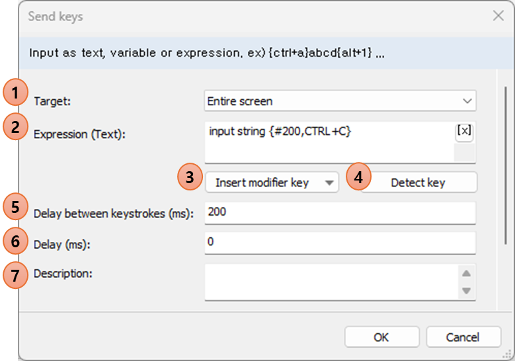Focus the Delay between keystrokes field
The width and height of the screenshot is (515, 361).
(x=340, y=213)
